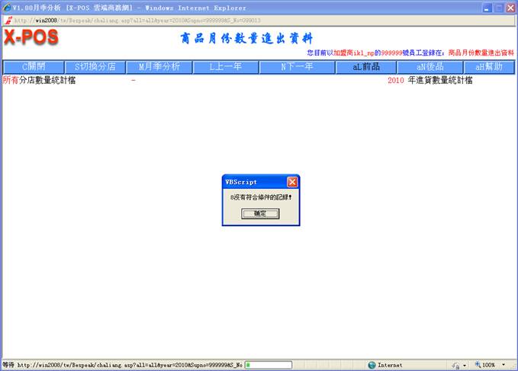518x371 pixels.
Task: Click the red 所有 text on the left
Action: [11, 80]
